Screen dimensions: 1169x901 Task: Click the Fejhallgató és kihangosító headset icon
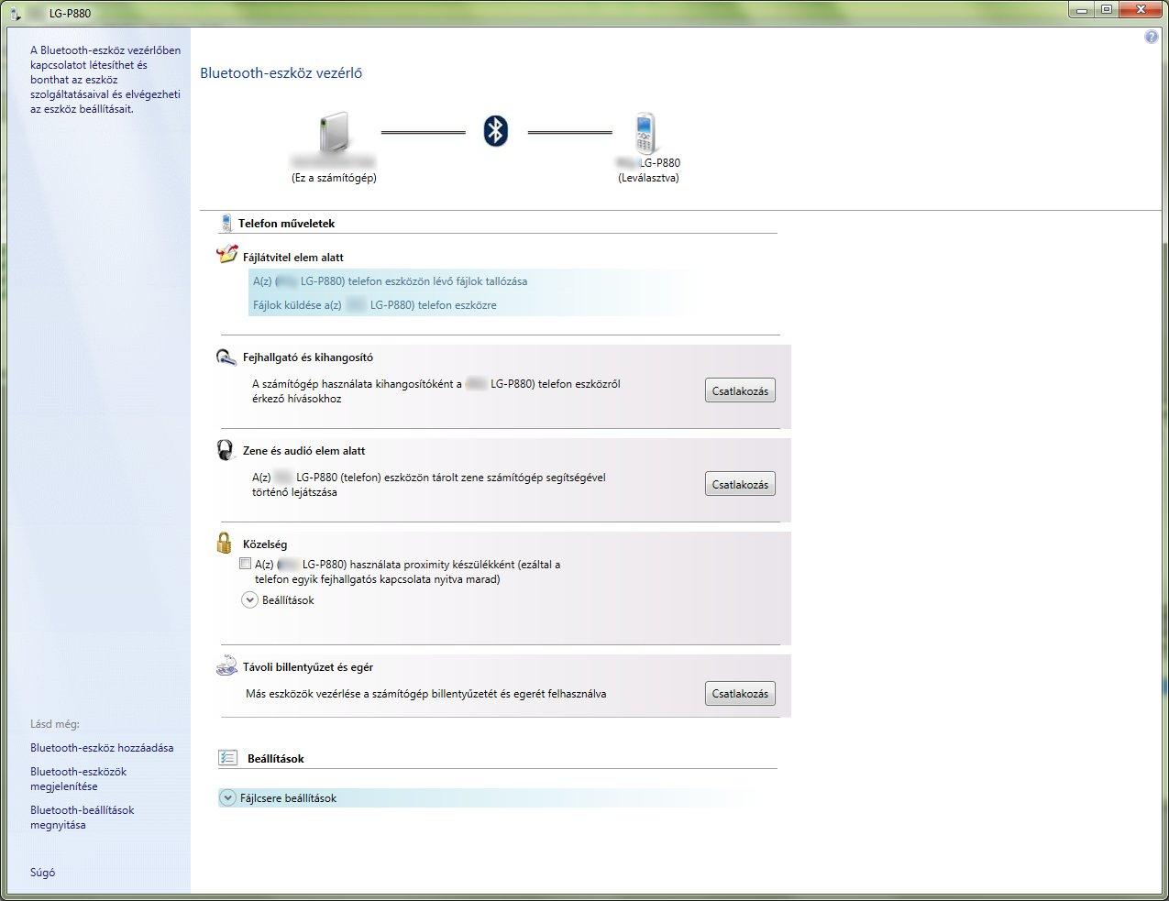click(226, 357)
